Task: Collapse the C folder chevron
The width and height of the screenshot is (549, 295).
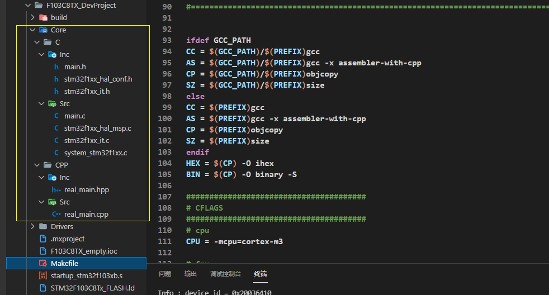Action: tap(37, 42)
